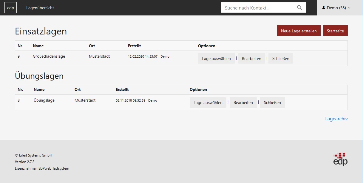Open the Lagenübersicht menu item
This screenshot has height=183, width=363.
click(40, 8)
